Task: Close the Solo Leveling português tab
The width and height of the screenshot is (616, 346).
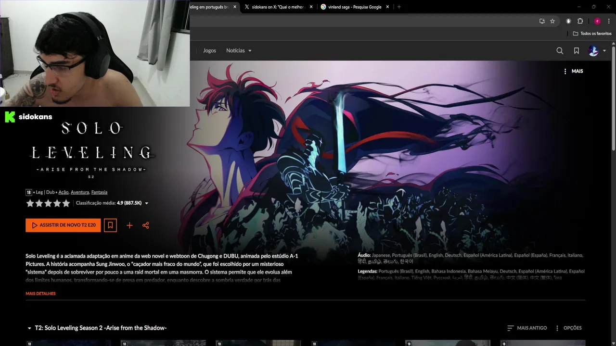Action: pyautogui.click(x=235, y=7)
